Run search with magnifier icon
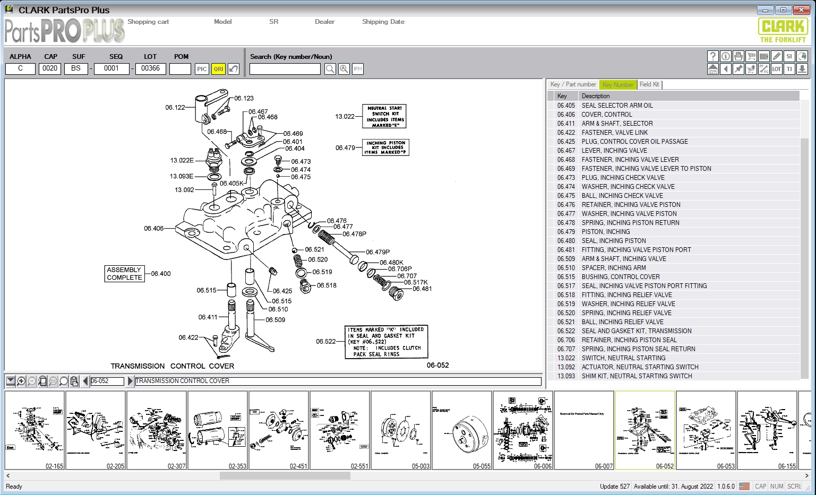Viewport: 816px width, 495px height. coord(330,69)
